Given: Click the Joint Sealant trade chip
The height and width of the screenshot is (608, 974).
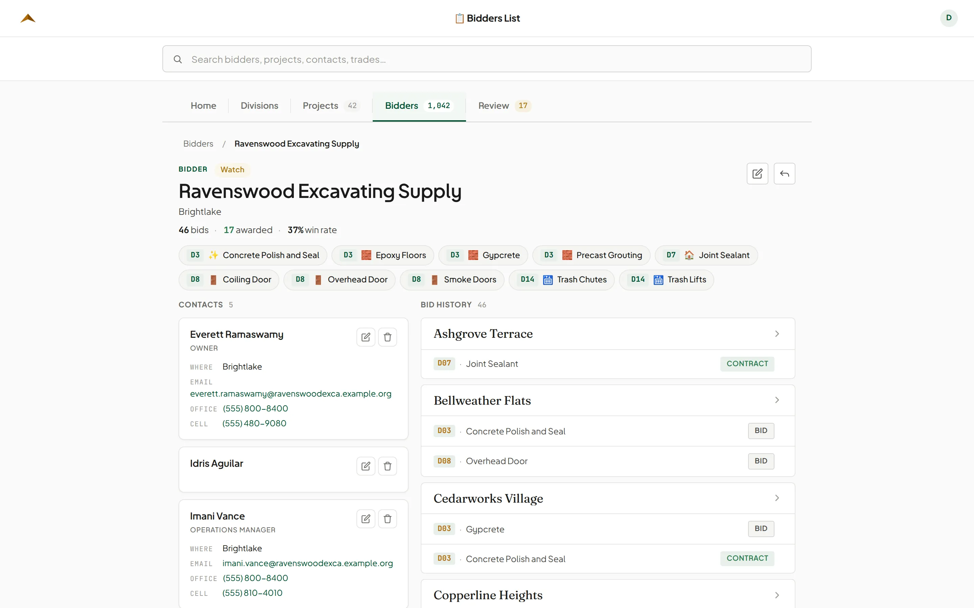Looking at the screenshot, I should tap(706, 255).
